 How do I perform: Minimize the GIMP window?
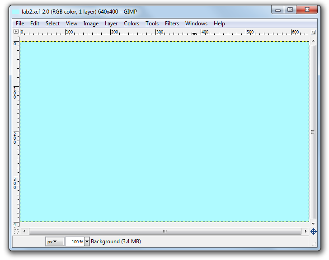(x=278, y=10)
